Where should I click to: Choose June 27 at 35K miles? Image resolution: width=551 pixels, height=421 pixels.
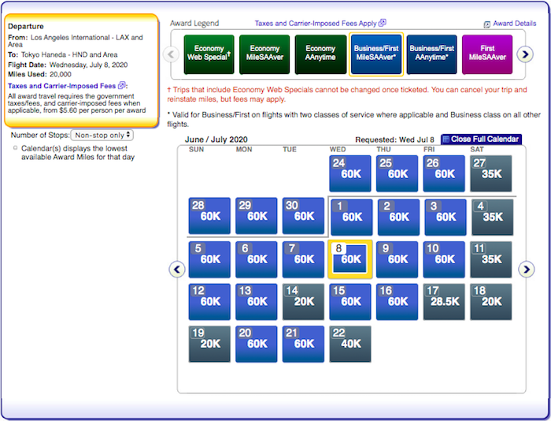pyautogui.click(x=491, y=173)
